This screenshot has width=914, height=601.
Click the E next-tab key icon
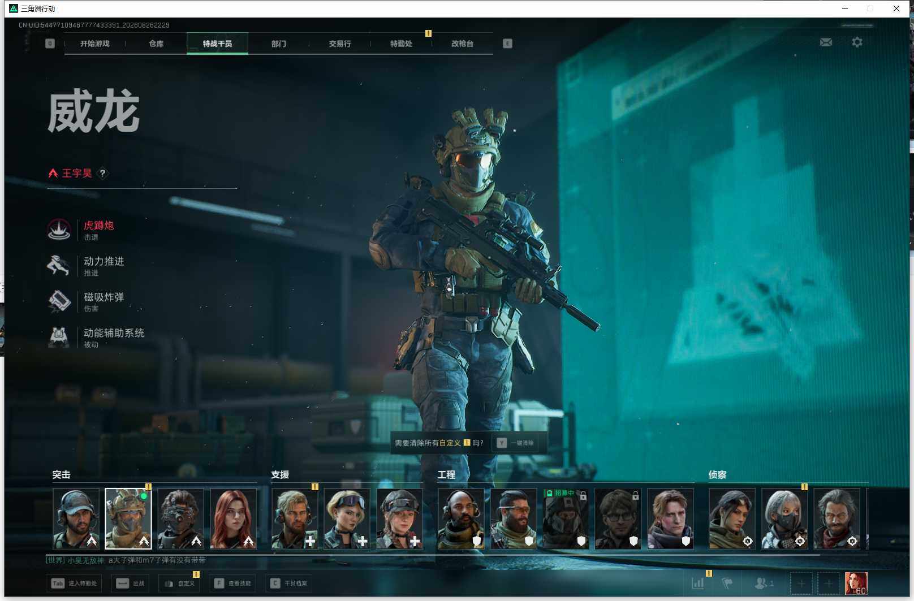[507, 44]
